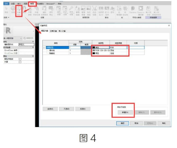Open MEP Settings dropdown in ribbon
The width and height of the screenshot is (177, 148).
65,11
